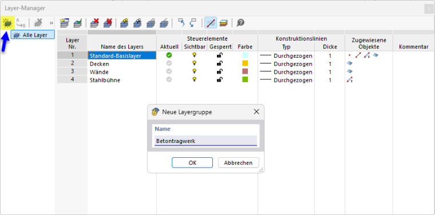Screen dimensions: 435x215
Task: Click line thickness value of Decken
Action: pyautogui.click(x=330, y=63)
